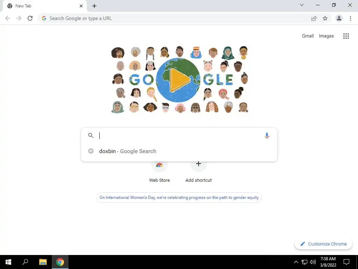Open the Chrome three-dot menu
Viewport: 358px width, 269px height.
pos(350,18)
